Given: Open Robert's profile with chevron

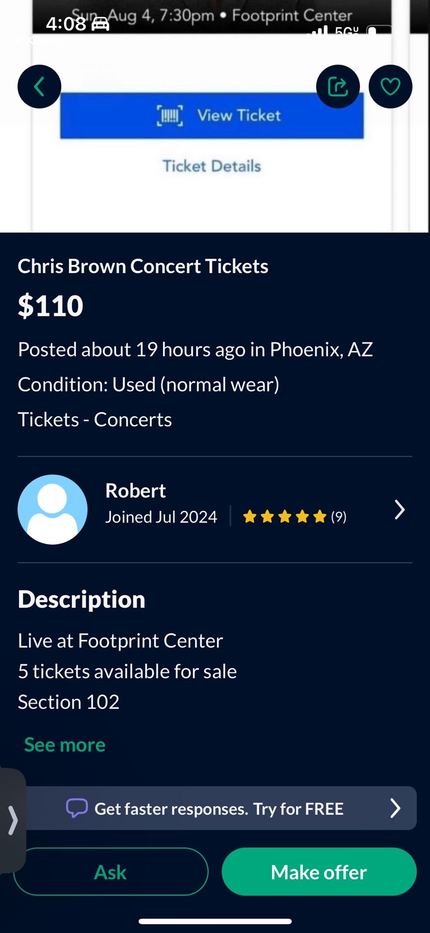Looking at the screenshot, I should [x=399, y=510].
